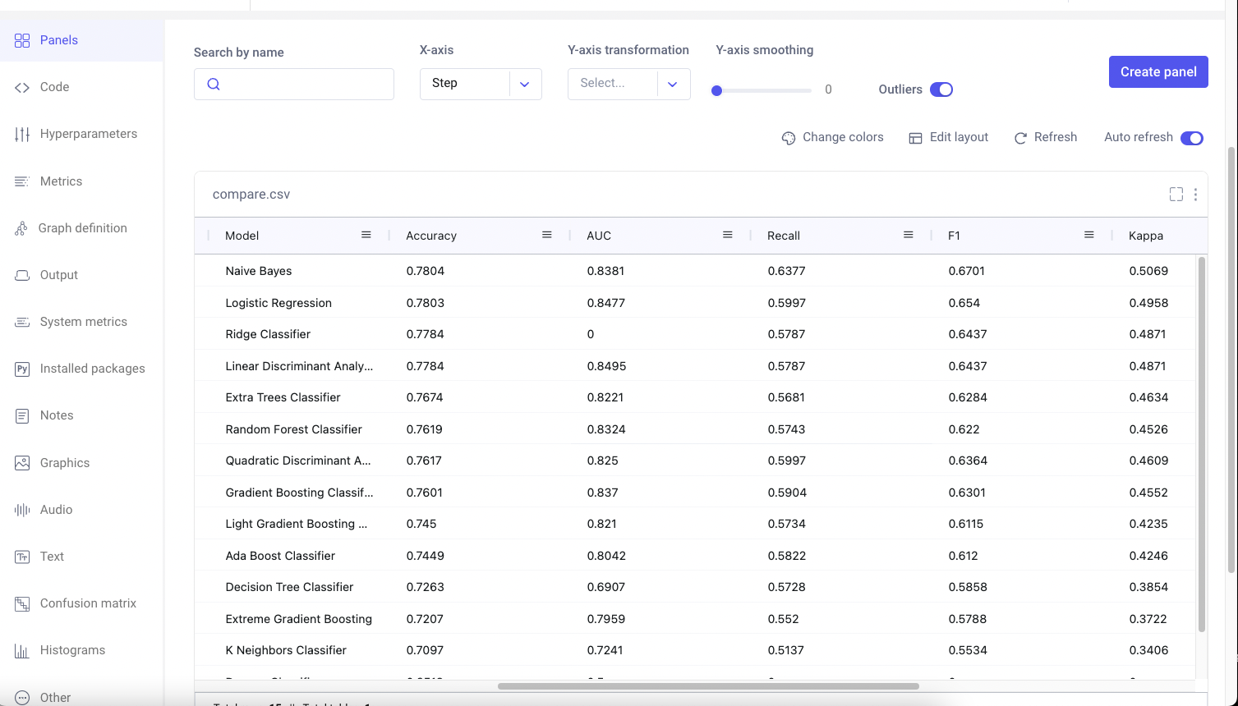Click into the Search by name field
The width and height of the screenshot is (1238, 706).
pos(306,84)
